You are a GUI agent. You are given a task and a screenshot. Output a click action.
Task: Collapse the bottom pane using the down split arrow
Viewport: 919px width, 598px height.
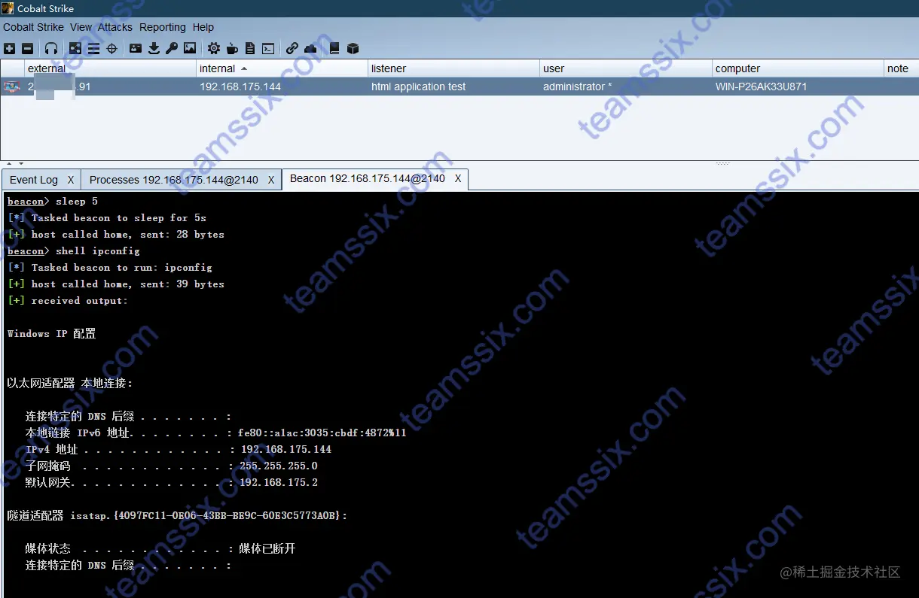point(21,163)
